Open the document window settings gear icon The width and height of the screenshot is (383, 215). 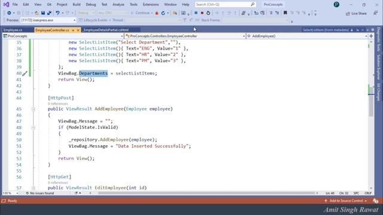(372, 30)
